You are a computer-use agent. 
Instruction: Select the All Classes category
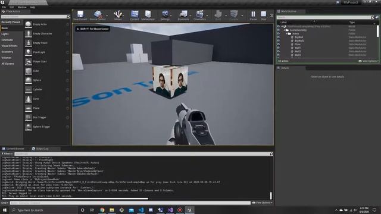tap(8, 64)
